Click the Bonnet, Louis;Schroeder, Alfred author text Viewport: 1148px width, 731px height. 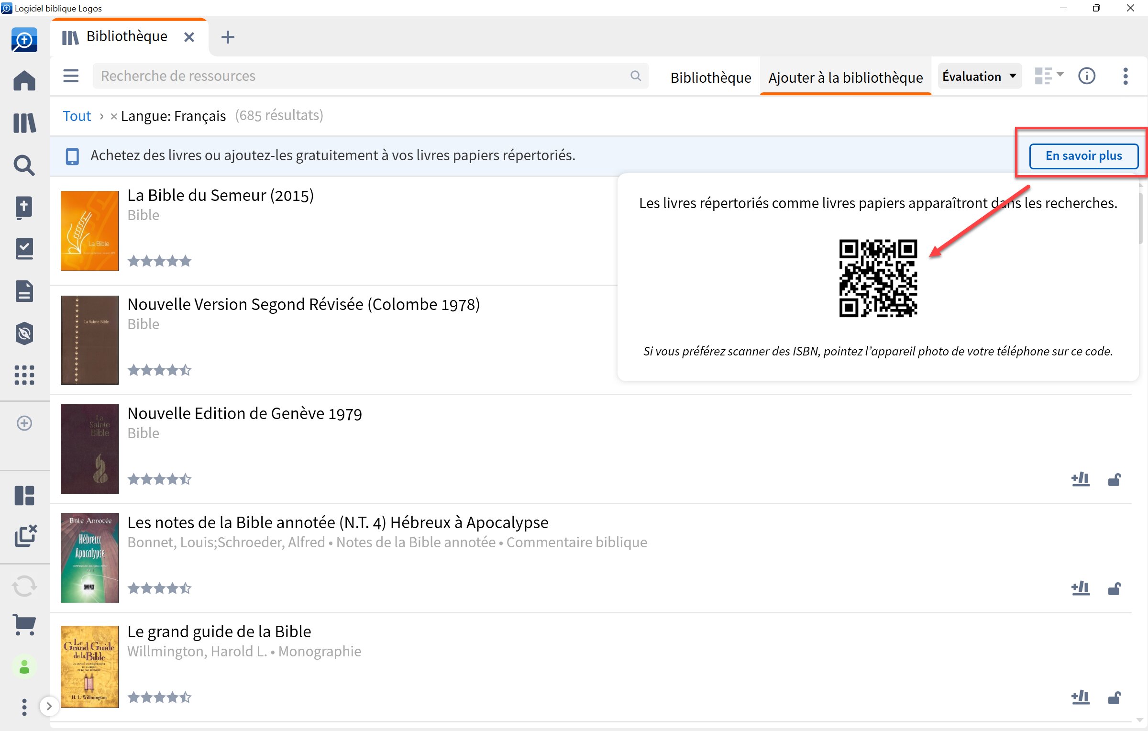(226, 543)
